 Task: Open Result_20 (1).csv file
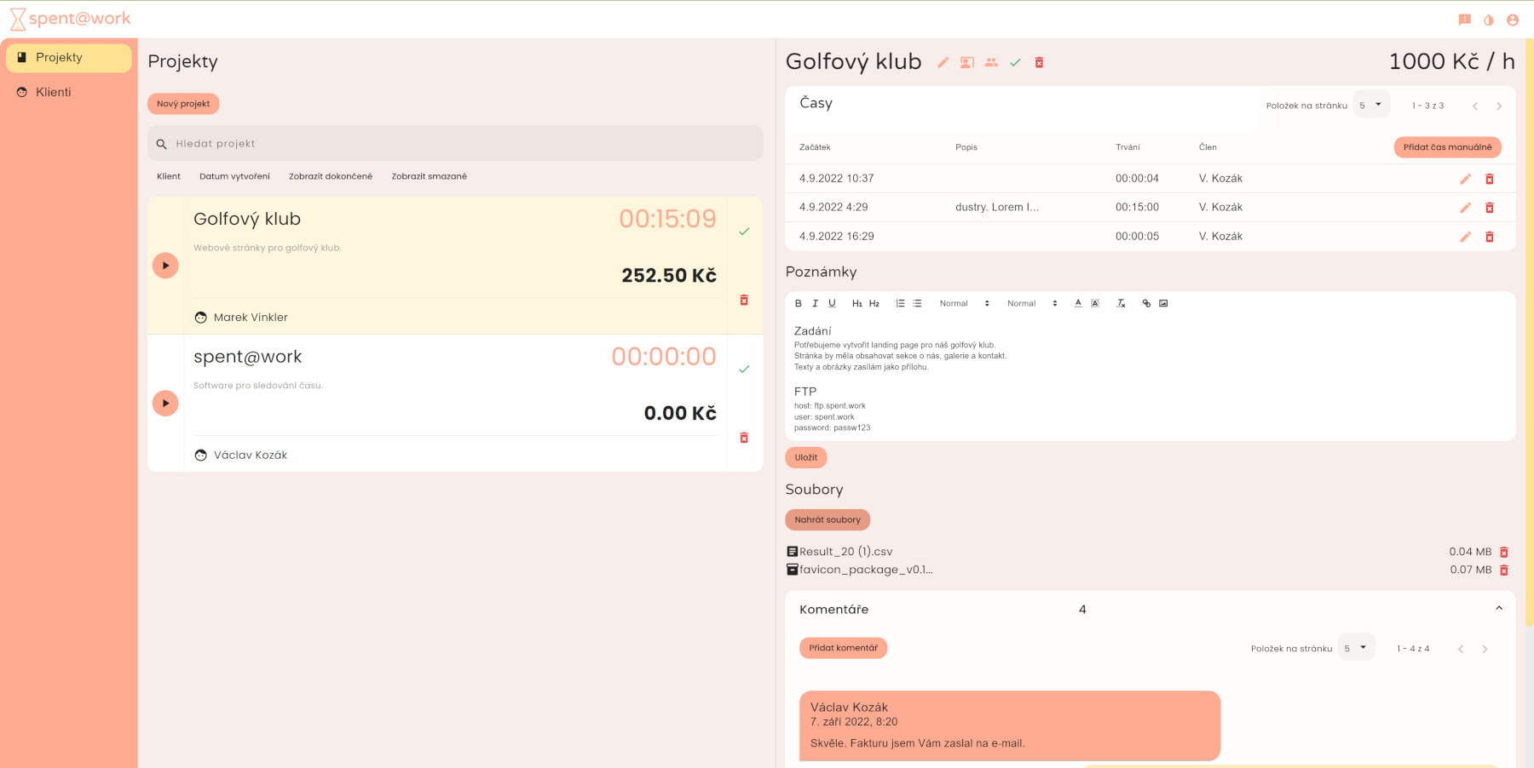pyautogui.click(x=845, y=552)
